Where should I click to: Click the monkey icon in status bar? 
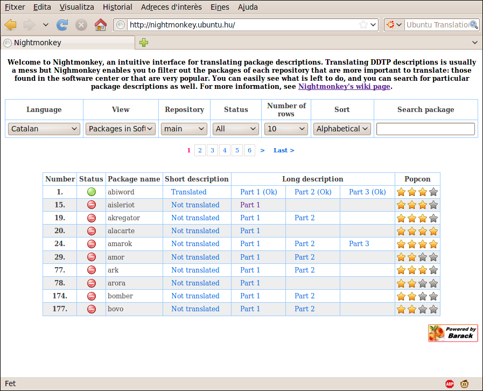464,383
